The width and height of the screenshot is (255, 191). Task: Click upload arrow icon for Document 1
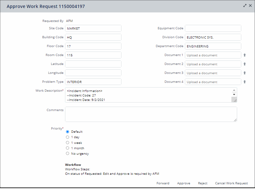coord(245,55)
